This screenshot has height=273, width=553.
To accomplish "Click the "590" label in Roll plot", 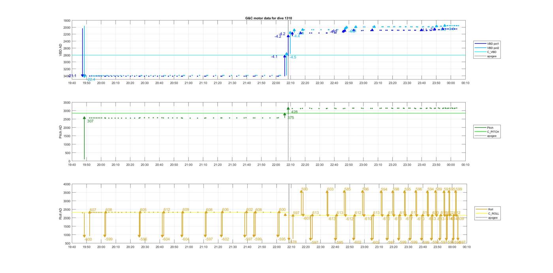I will [x=304, y=189].
